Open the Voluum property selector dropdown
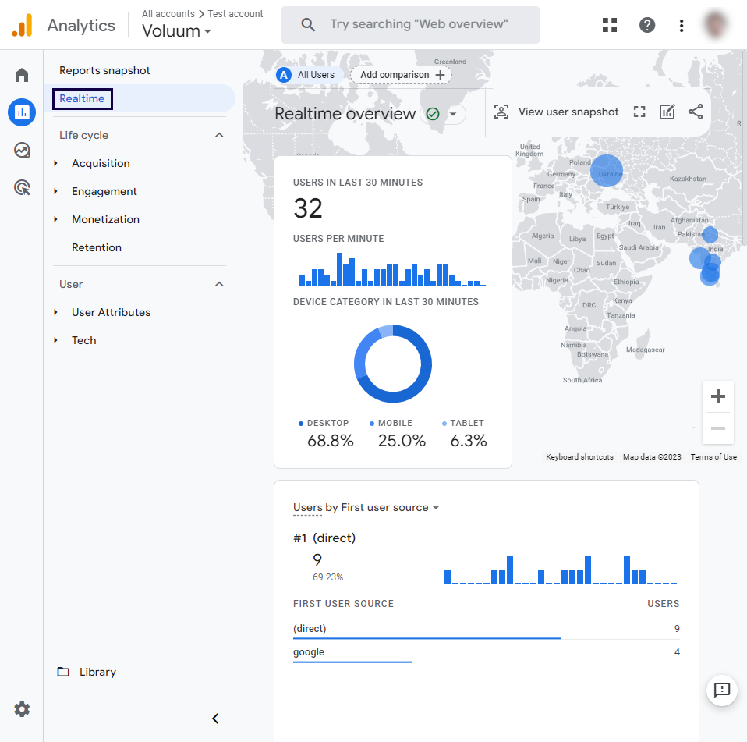 176,32
